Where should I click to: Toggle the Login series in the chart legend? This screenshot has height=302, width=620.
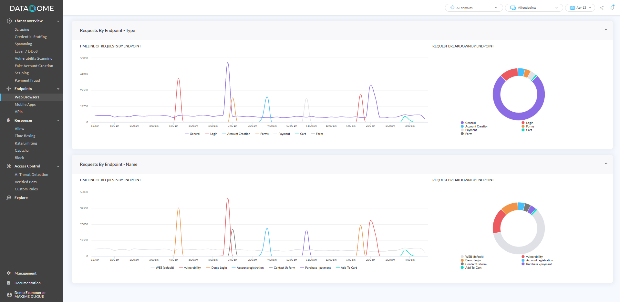211,134
